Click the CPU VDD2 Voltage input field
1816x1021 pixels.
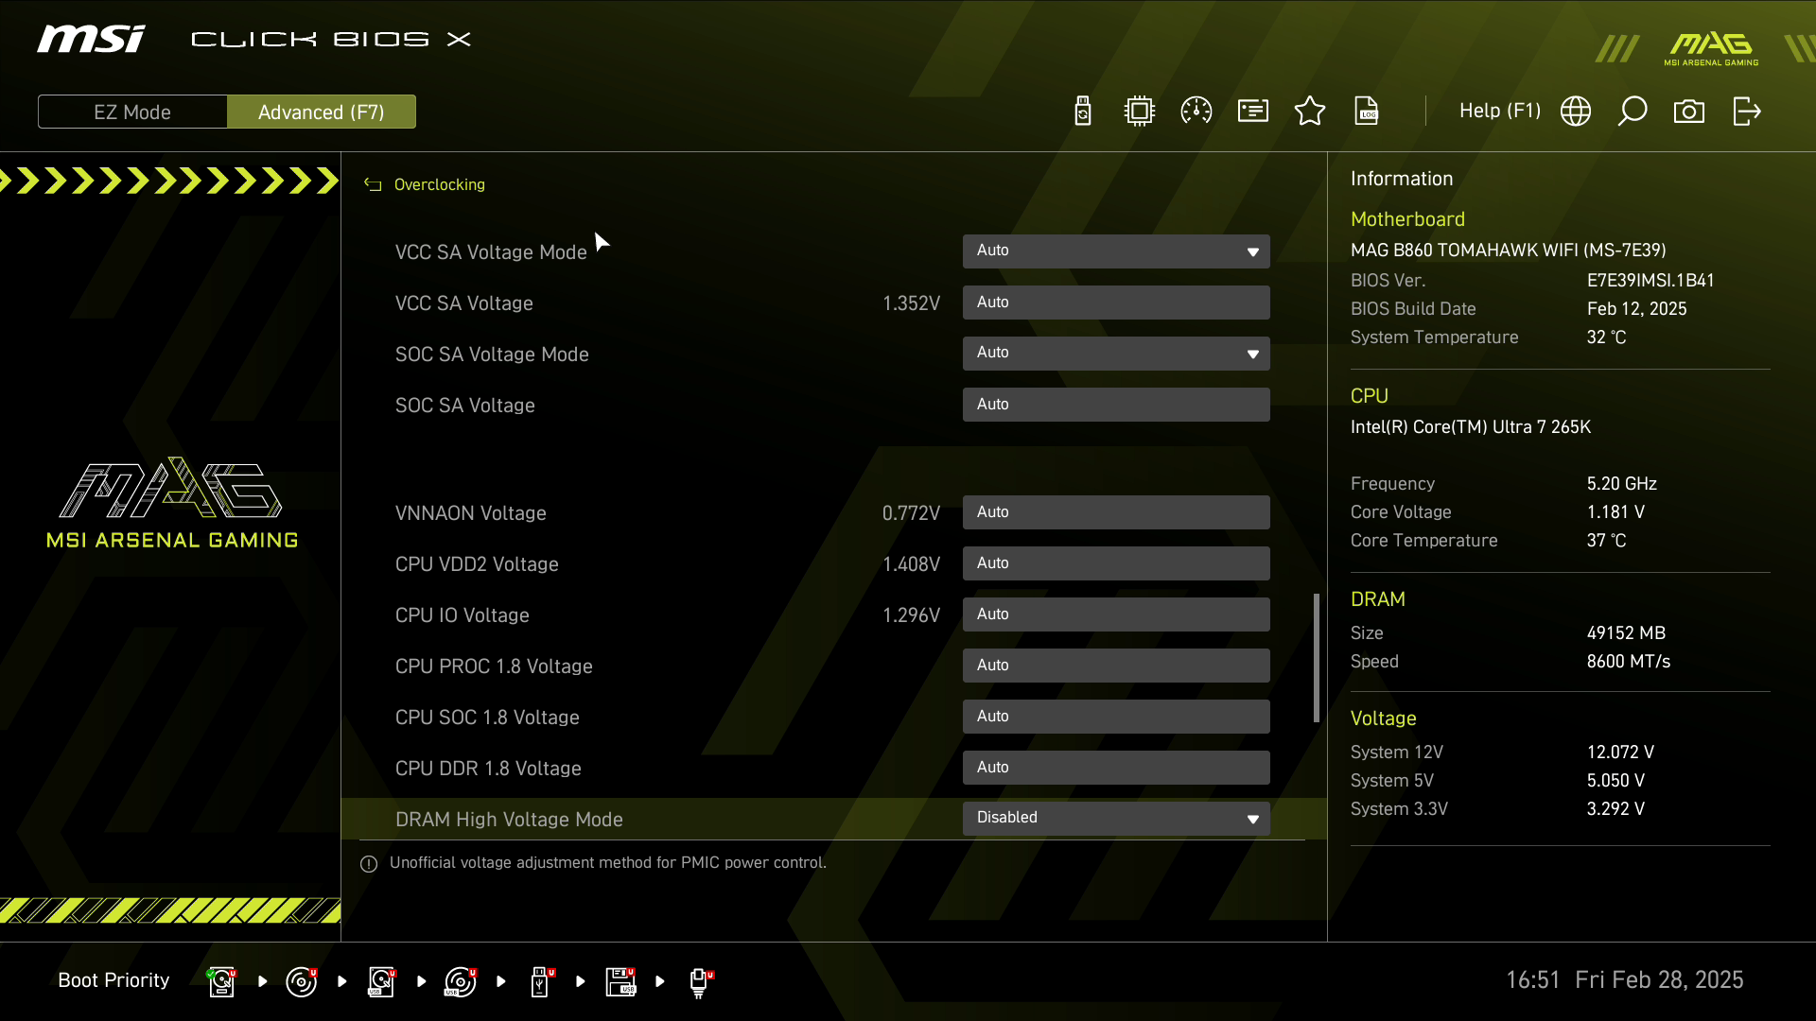1116,563
